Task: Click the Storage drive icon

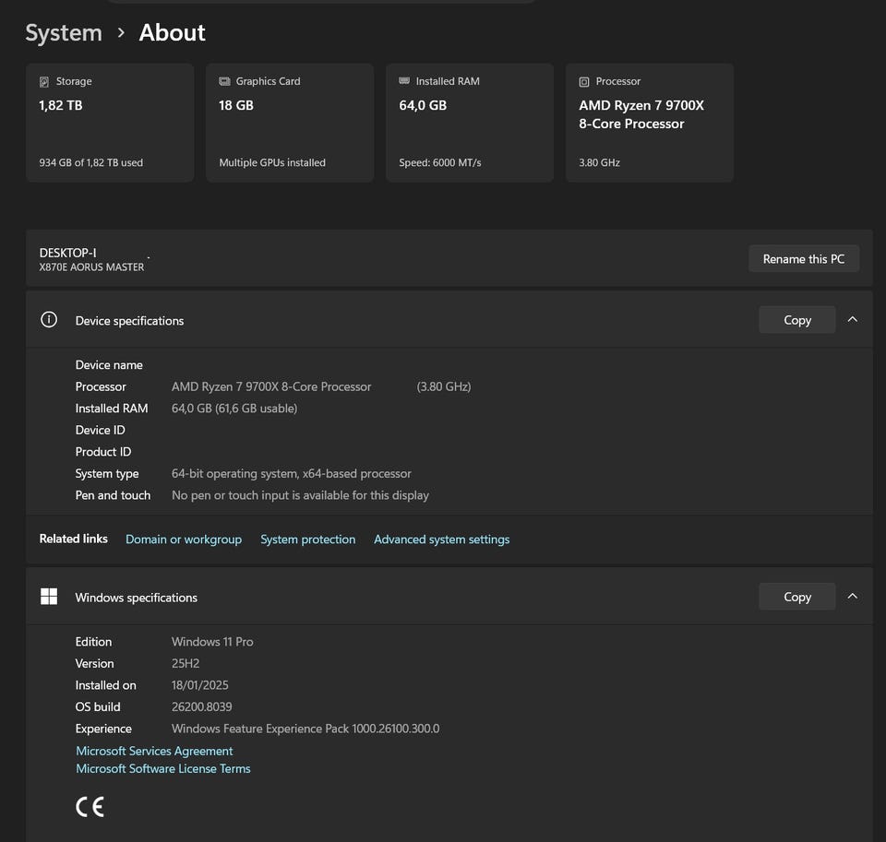Action: pos(44,82)
